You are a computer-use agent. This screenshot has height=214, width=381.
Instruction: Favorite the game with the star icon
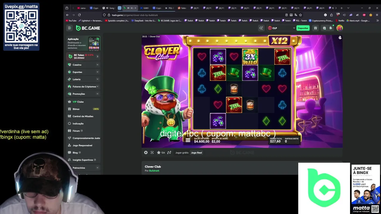click(x=159, y=152)
